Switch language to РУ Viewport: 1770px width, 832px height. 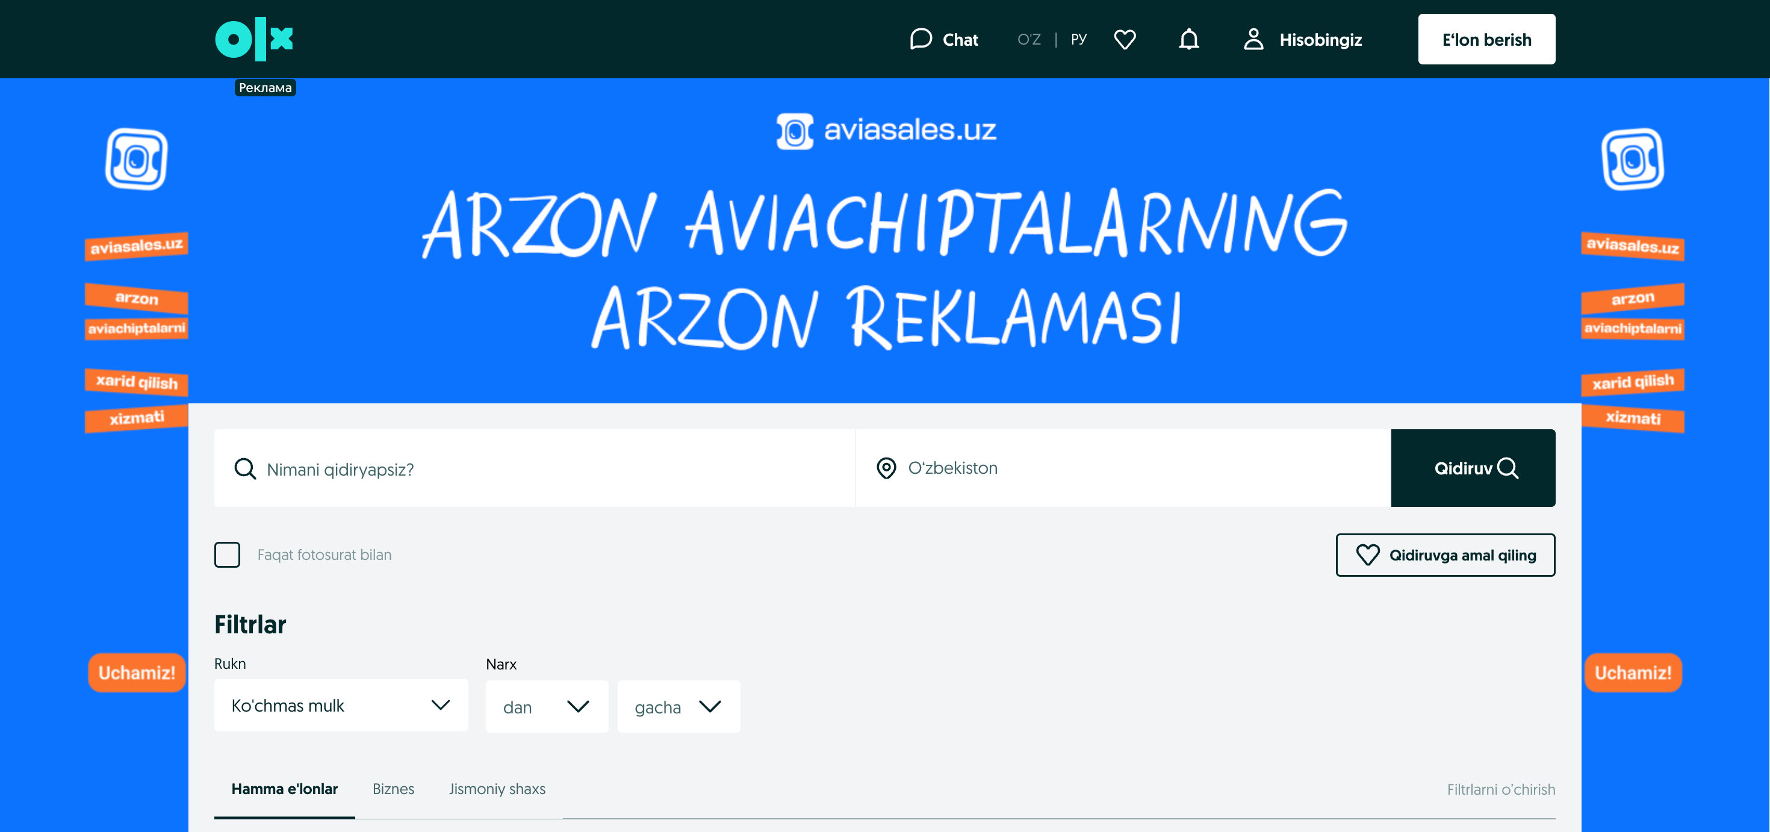[x=1078, y=39]
